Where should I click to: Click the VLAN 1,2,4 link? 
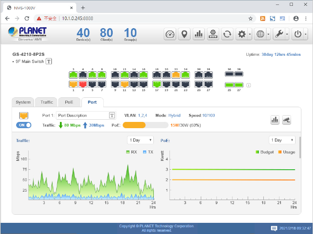143,115
